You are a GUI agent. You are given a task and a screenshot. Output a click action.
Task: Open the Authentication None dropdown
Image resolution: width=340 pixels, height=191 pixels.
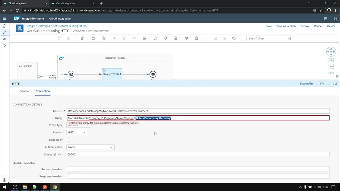click(91, 147)
